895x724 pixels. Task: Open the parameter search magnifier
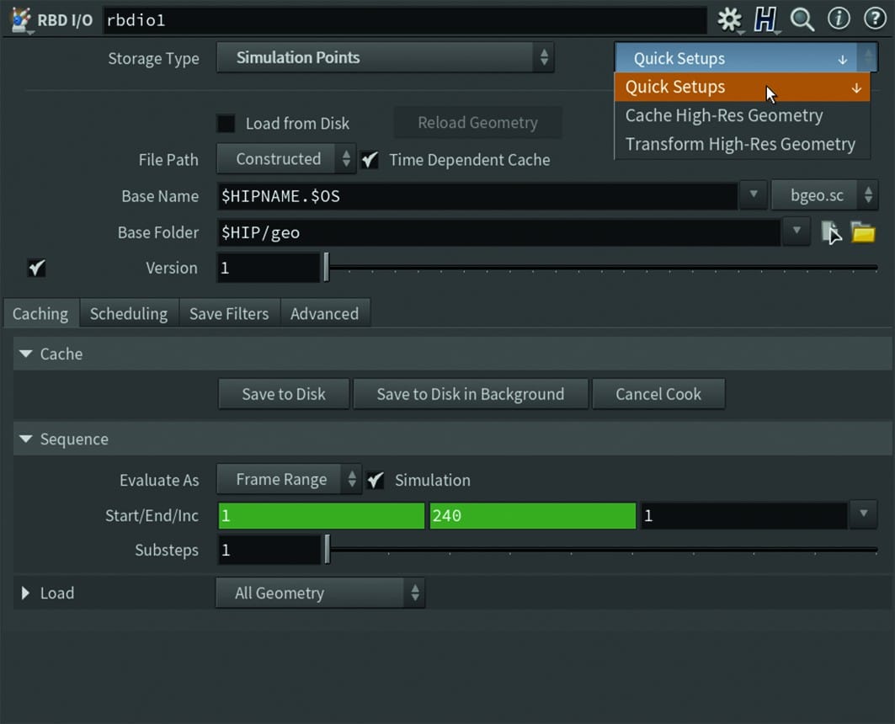click(802, 19)
